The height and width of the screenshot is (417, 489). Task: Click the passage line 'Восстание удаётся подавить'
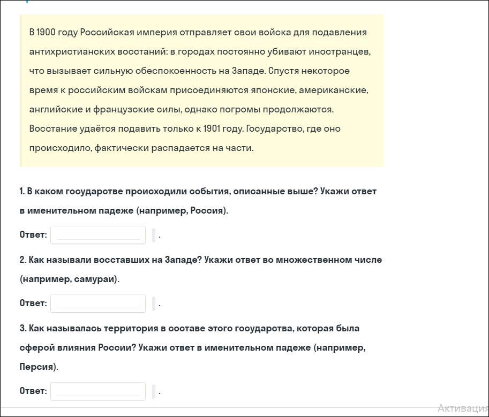point(185,128)
